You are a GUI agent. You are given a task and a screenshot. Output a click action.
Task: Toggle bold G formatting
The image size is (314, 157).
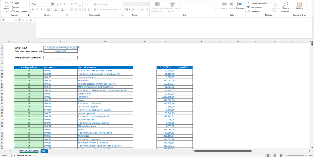coord(33,9)
